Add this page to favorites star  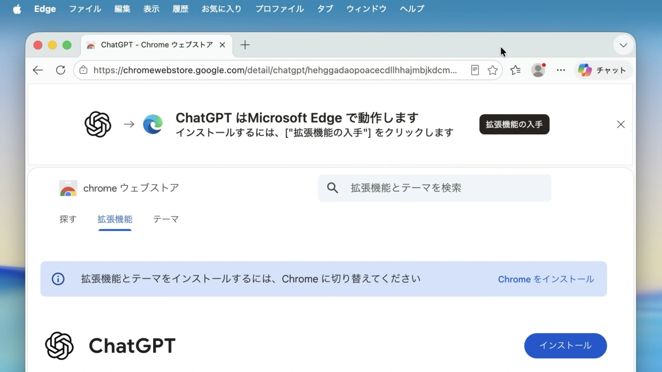pyautogui.click(x=492, y=70)
